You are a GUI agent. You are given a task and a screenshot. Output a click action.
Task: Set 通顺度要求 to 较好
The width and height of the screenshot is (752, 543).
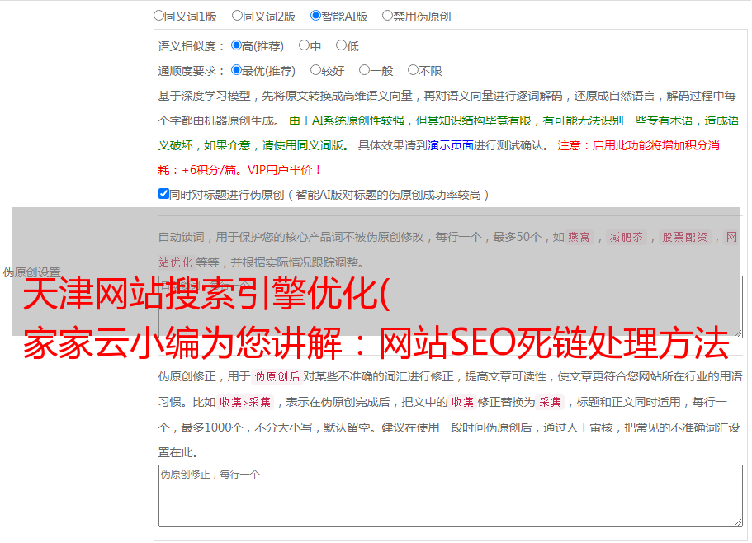pyautogui.click(x=315, y=70)
